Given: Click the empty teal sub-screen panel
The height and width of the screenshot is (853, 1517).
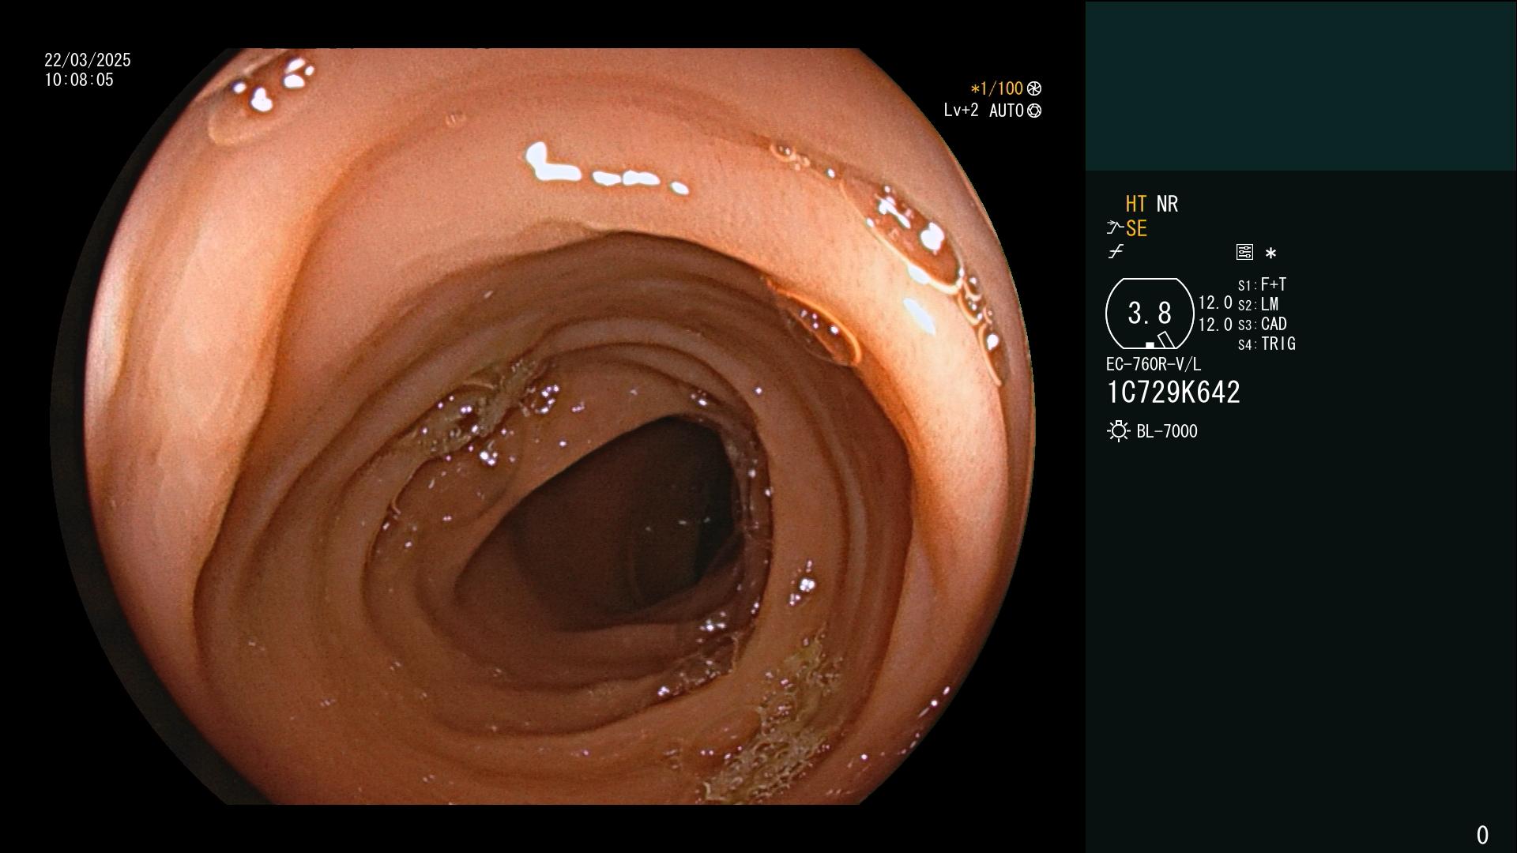Looking at the screenshot, I should pyautogui.click(x=1301, y=85).
